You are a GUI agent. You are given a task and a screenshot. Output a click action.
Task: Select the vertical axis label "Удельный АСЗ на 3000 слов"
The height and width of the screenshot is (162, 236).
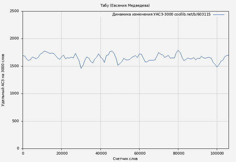[x=3, y=80]
